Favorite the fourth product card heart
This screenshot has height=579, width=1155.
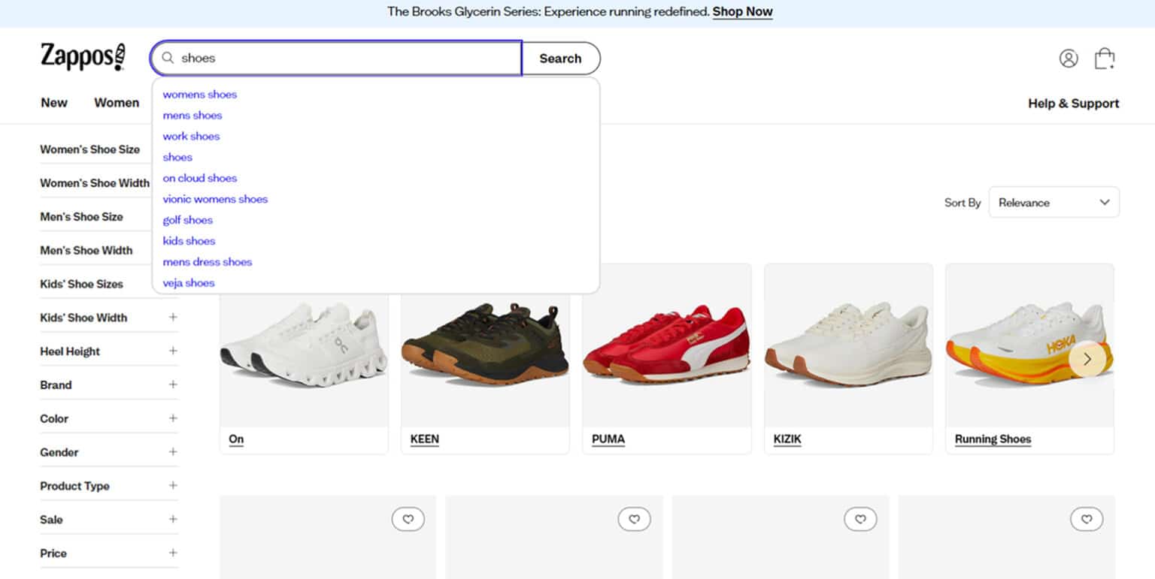[1087, 519]
